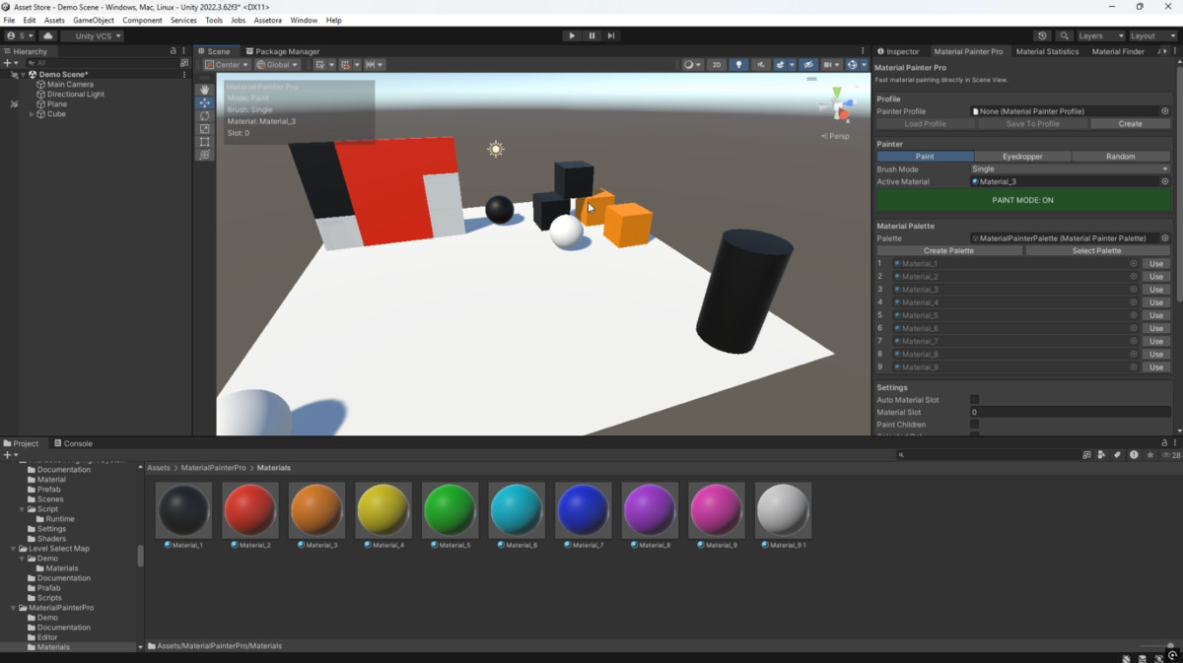The image size is (1183, 663).
Task: Open the GameObject menu
Action: pos(94,20)
